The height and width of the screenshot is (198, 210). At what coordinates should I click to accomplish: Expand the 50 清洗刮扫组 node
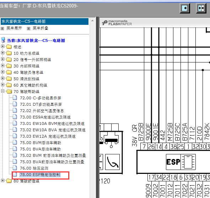click(2, 78)
